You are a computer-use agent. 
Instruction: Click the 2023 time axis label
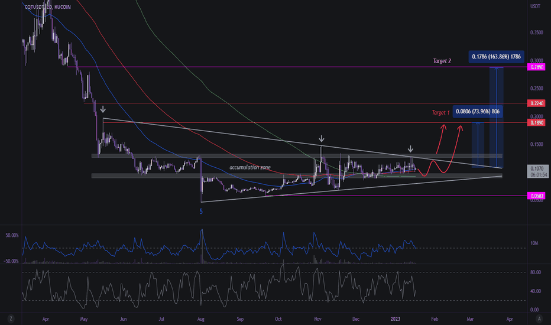pyautogui.click(x=396, y=319)
